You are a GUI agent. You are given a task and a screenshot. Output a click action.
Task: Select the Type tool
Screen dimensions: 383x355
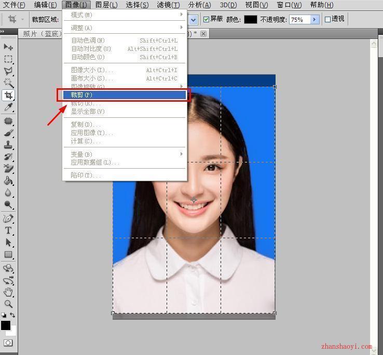coord(8,230)
